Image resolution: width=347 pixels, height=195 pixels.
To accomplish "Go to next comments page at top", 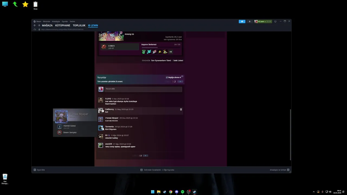I will click(180, 82).
